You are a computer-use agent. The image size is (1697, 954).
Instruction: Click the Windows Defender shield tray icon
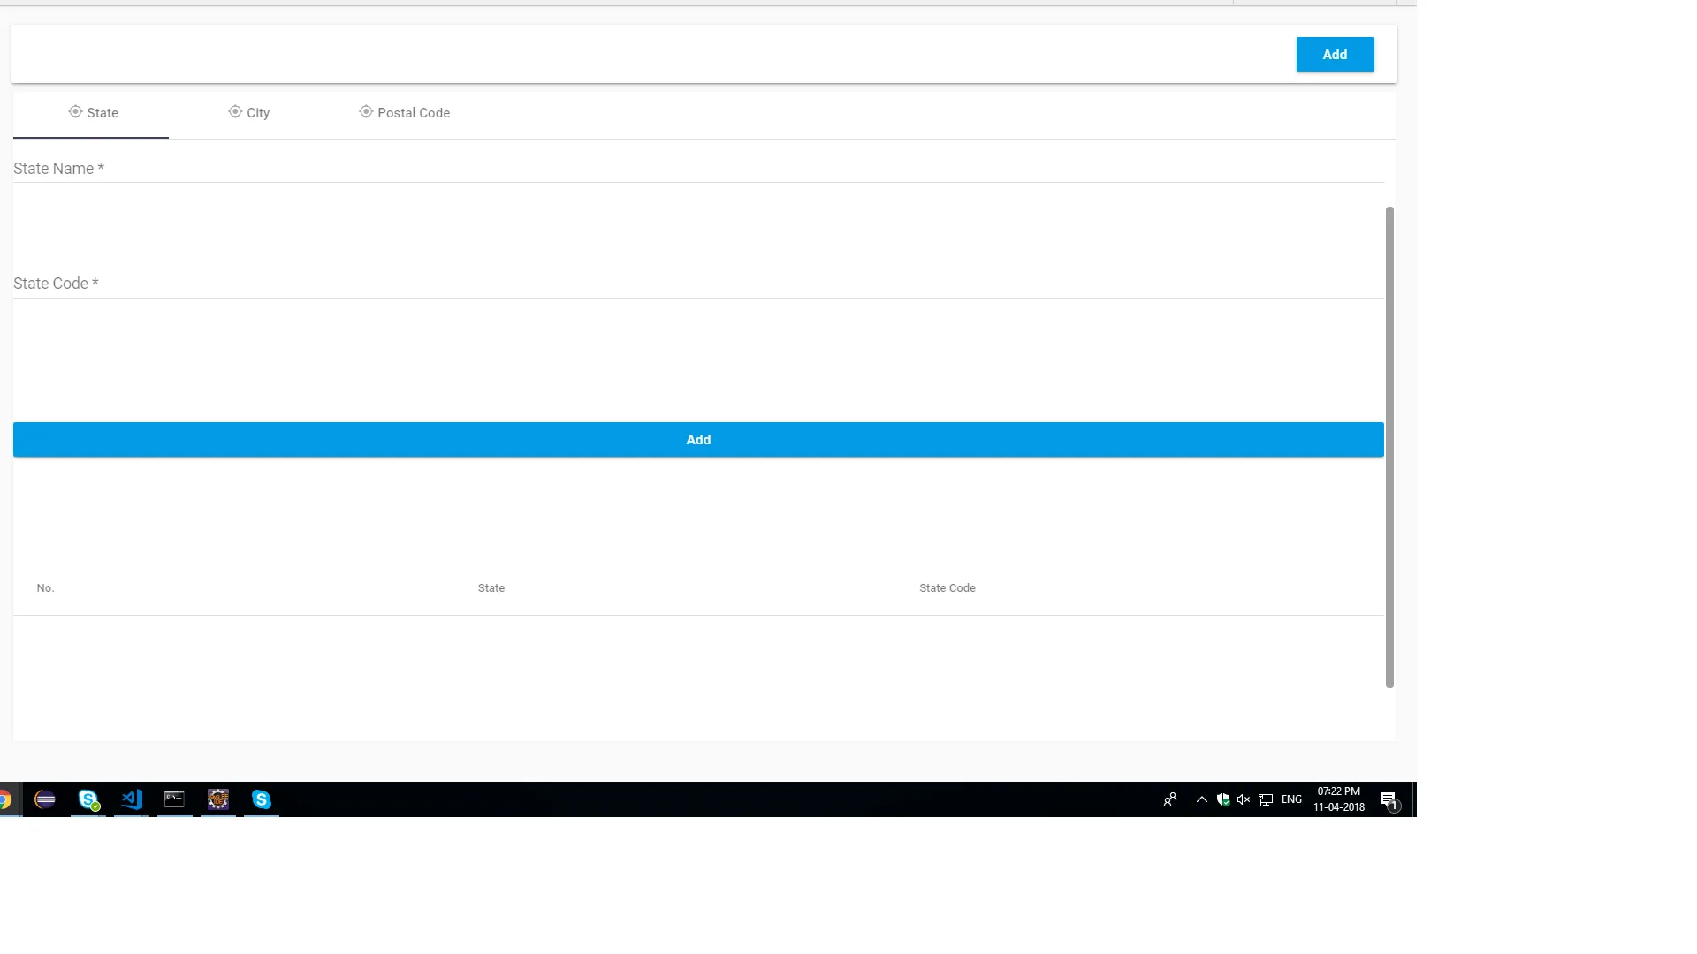click(x=1223, y=799)
